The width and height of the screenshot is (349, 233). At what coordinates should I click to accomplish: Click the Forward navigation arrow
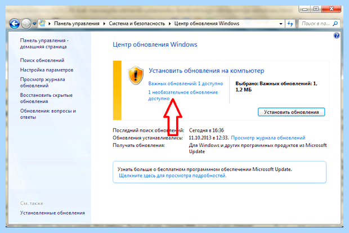tap(26, 24)
